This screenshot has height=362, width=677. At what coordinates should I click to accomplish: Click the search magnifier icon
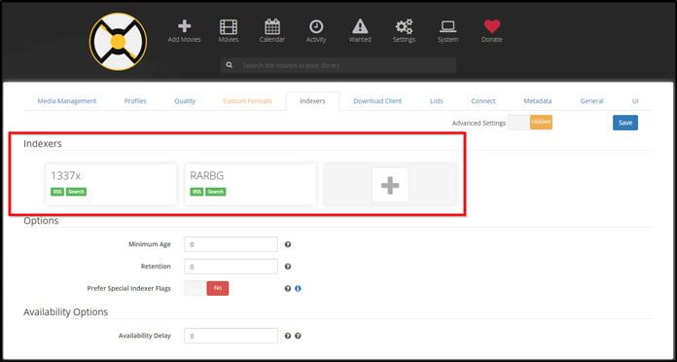pos(230,65)
